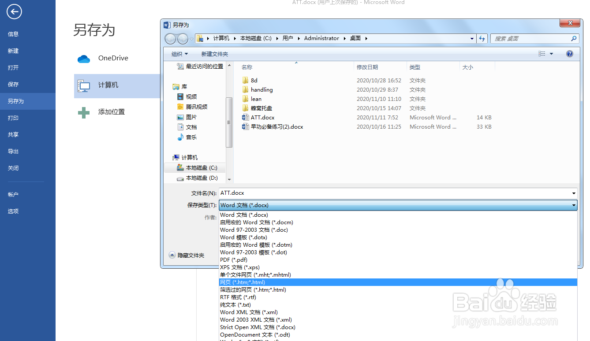Open recent locations dropdown beside nav arrows
This screenshot has width=590, height=341.
pyautogui.click(x=191, y=39)
